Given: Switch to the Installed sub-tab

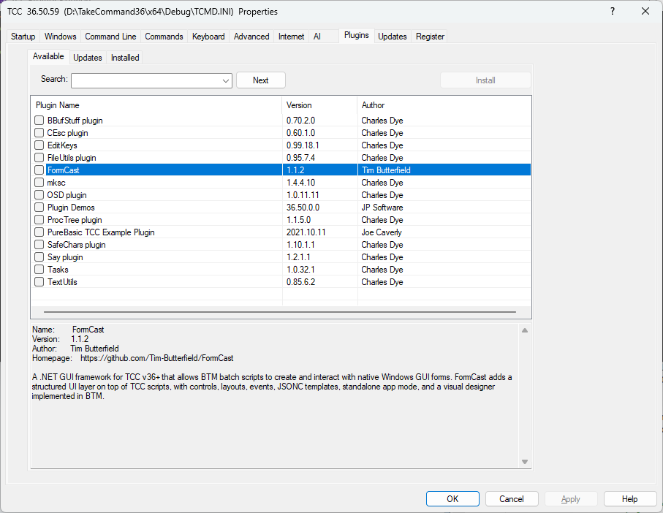Looking at the screenshot, I should [125, 58].
